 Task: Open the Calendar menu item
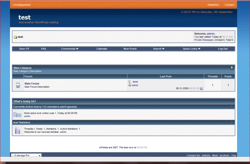(102, 49)
